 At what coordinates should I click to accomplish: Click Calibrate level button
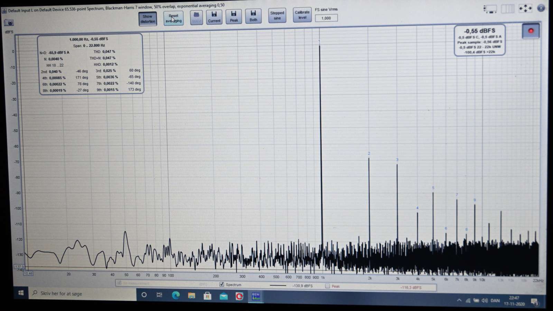(x=302, y=15)
